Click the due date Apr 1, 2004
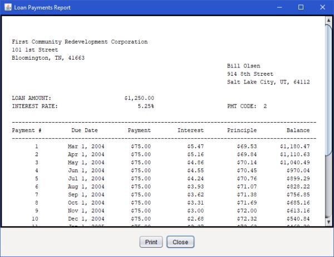 pyautogui.click(x=86, y=154)
